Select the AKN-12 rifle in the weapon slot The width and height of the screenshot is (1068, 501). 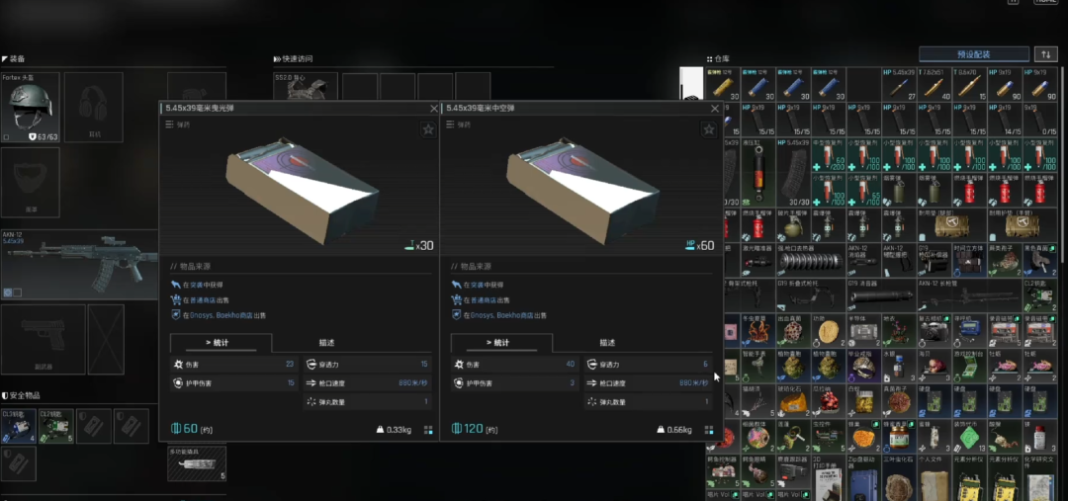coord(79,265)
